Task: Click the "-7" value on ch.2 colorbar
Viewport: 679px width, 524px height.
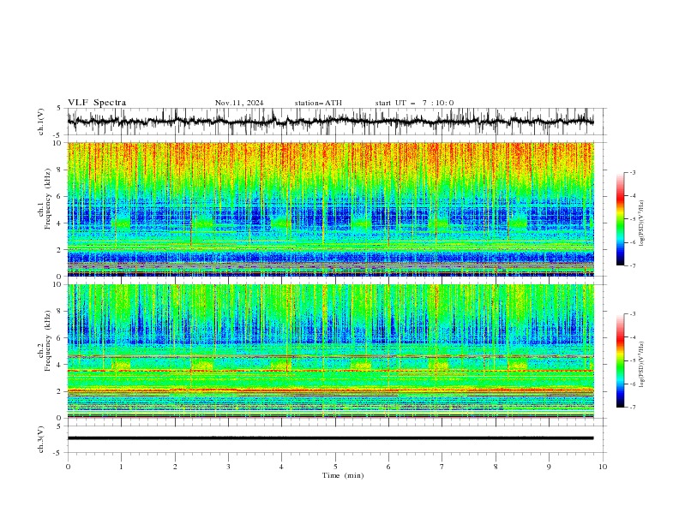Action: [632, 408]
